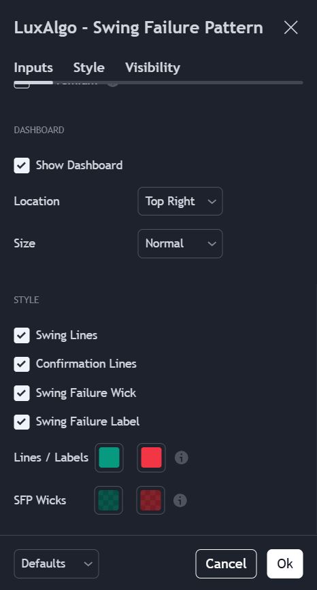Click the info icon beside Lines / Labels
This screenshot has width=317, height=590.
click(x=182, y=457)
